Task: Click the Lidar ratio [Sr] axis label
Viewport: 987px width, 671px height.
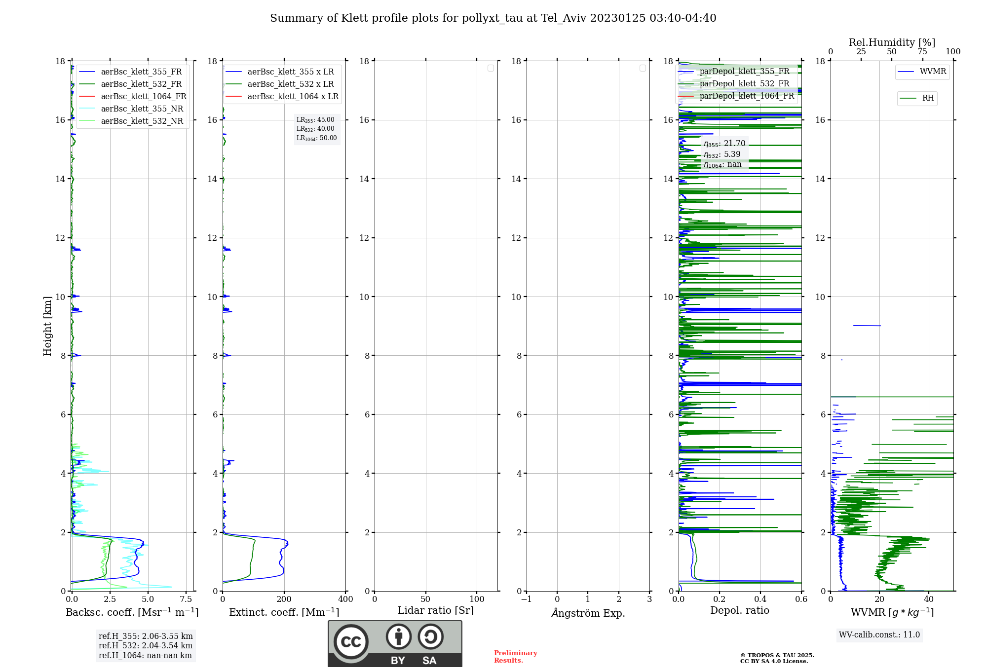Action: tap(436, 611)
